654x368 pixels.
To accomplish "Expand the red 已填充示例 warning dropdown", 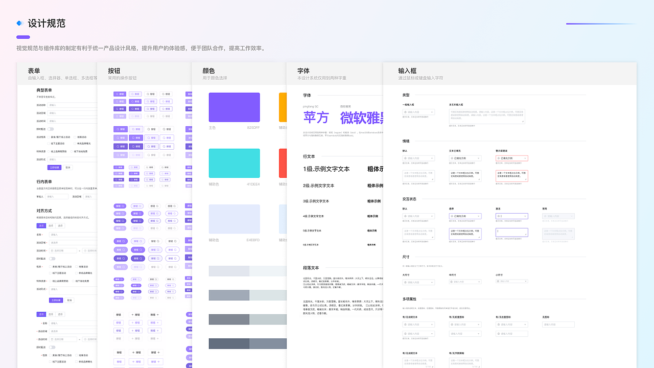I will [x=525, y=158].
